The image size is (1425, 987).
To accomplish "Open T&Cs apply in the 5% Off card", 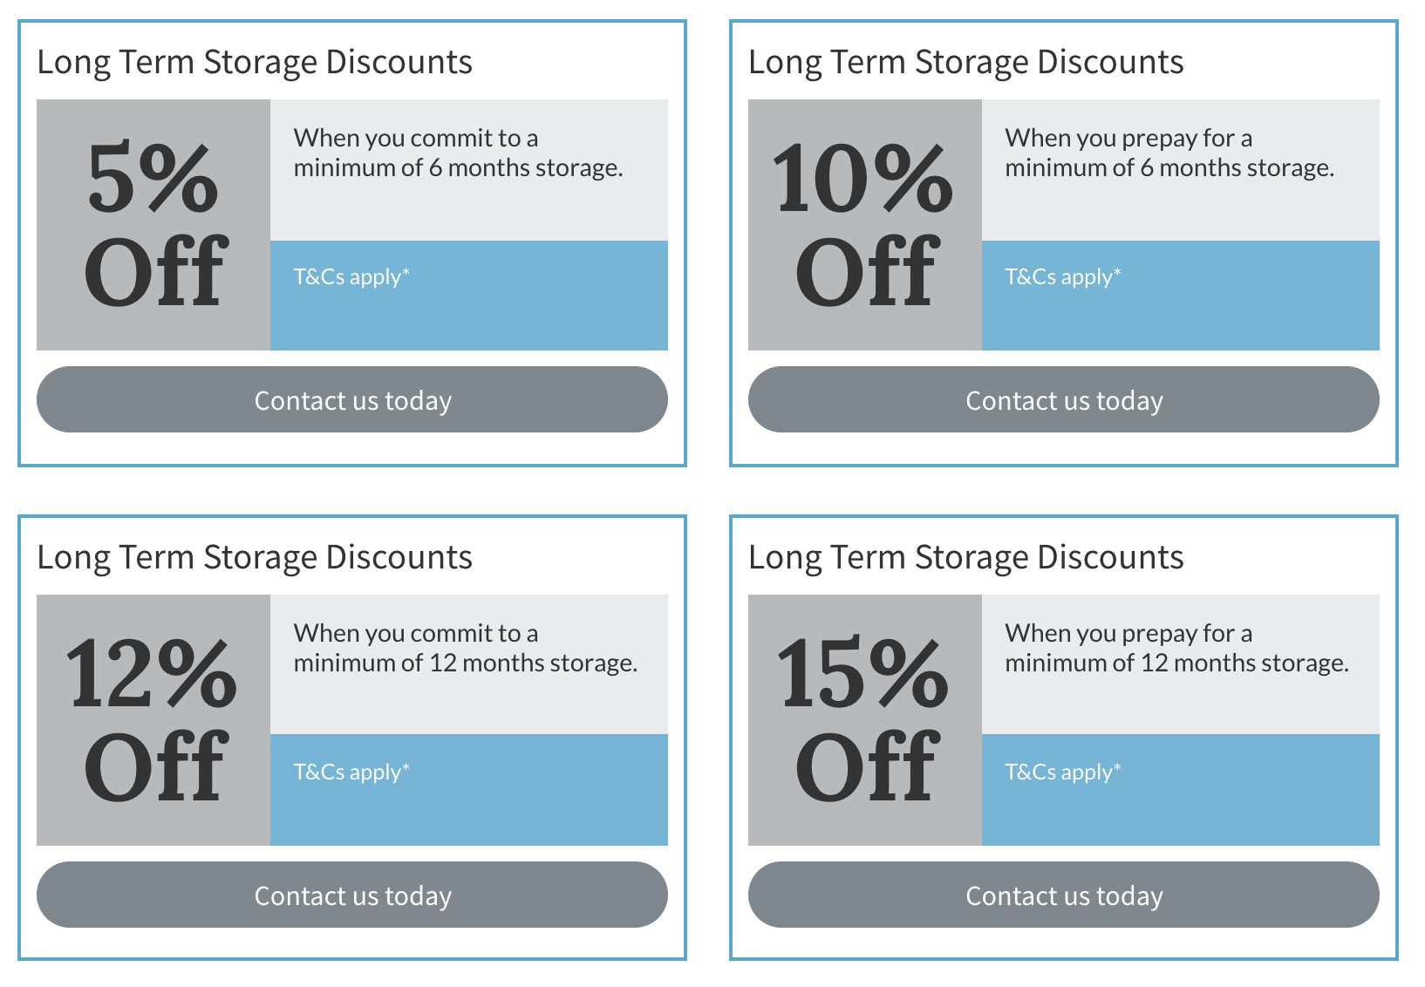I will [x=351, y=277].
